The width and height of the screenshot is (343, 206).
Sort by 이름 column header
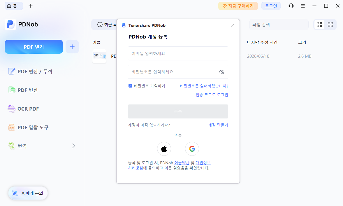click(x=96, y=43)
